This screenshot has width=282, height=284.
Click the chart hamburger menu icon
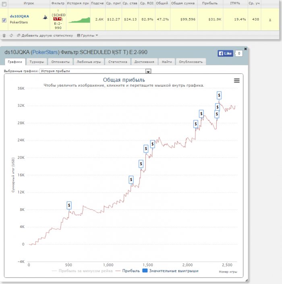click(236, 81)
